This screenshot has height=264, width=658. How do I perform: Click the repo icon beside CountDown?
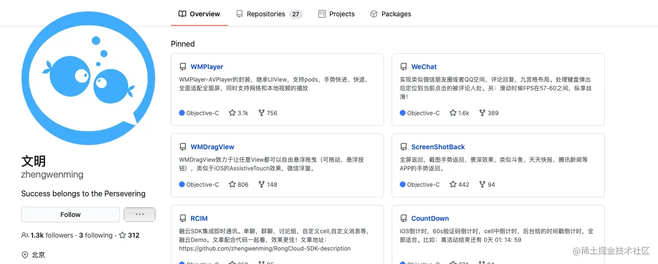click(403, 218)
